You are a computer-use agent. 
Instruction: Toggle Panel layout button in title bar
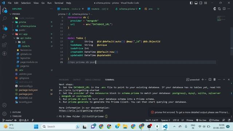pyautogui.click(x=196, y=3)
